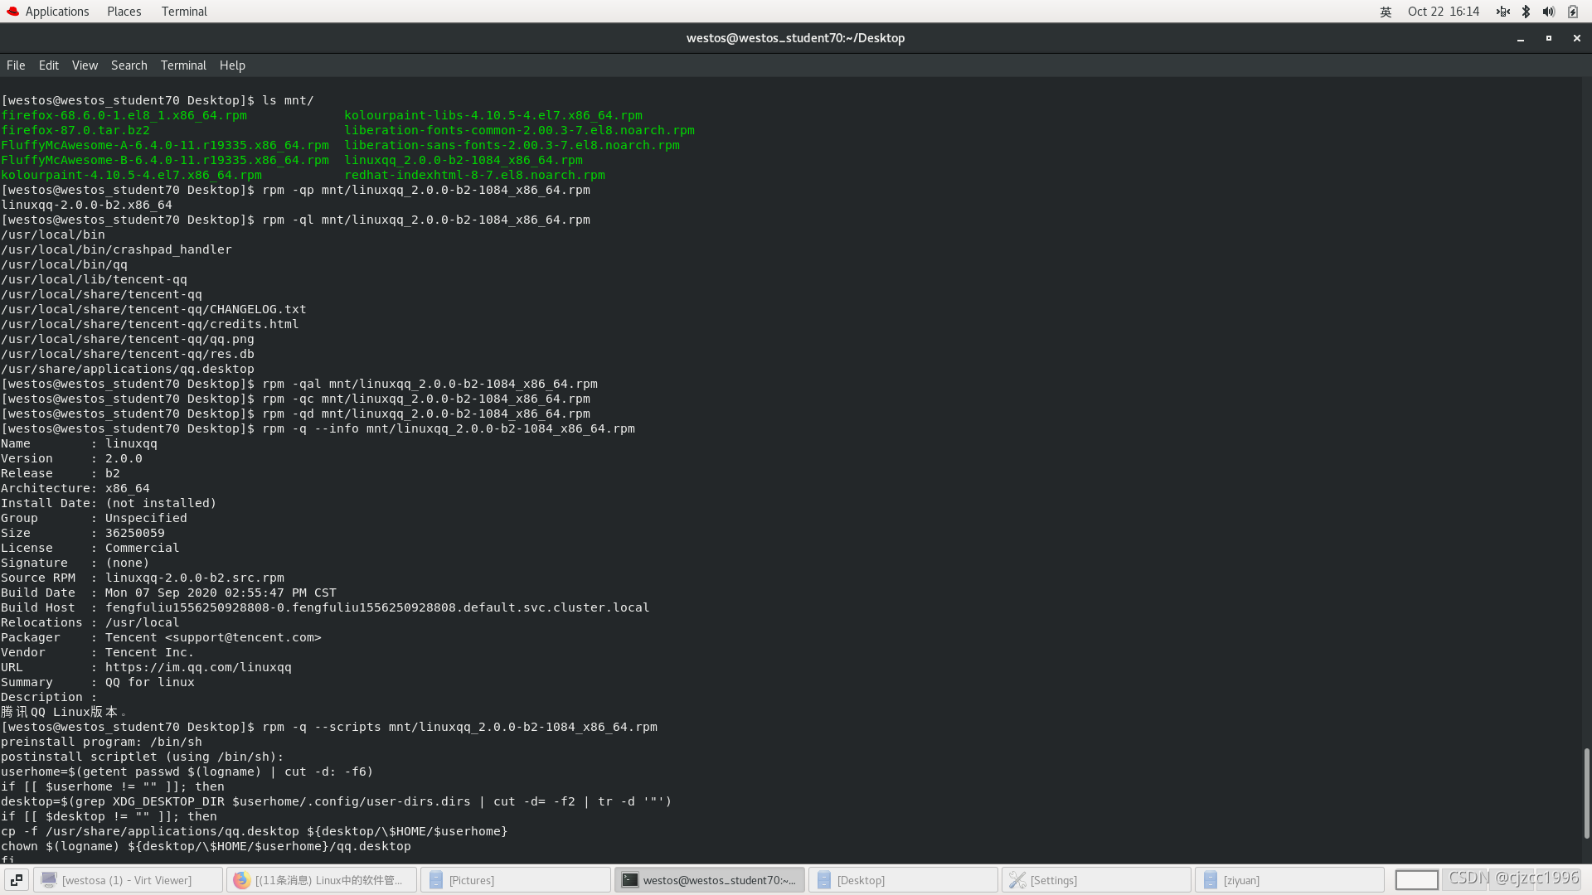
Task: Click the Red Hat Applications icon
Action: 12,12
